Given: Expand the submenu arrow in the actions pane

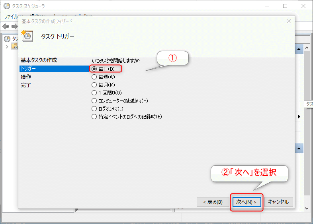Looking at the screenshot, I should click(299, 117).
